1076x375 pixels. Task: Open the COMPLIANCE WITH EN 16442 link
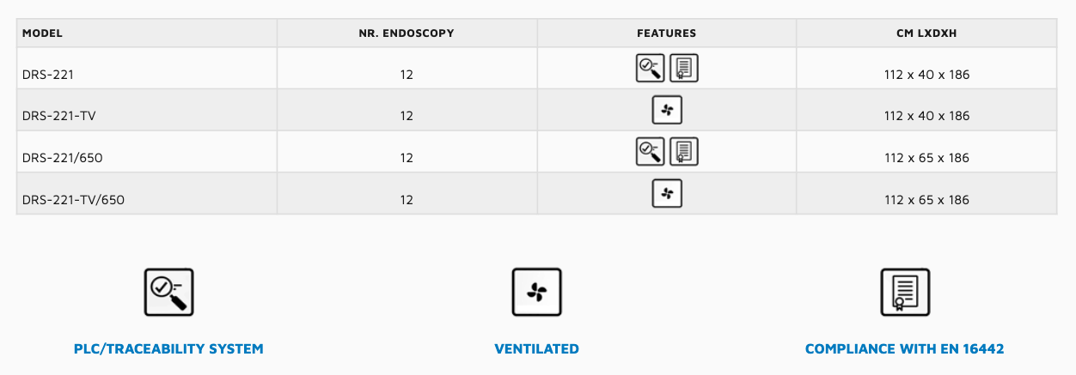[x=905, y=349]
